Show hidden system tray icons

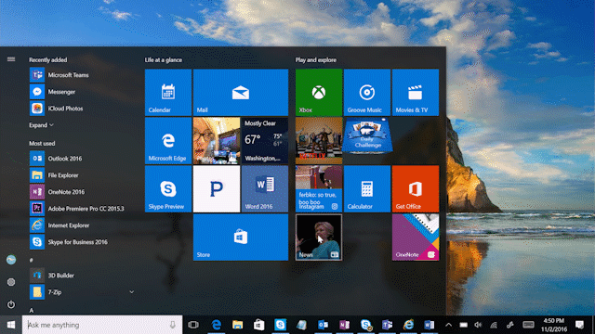coord(448,325)
